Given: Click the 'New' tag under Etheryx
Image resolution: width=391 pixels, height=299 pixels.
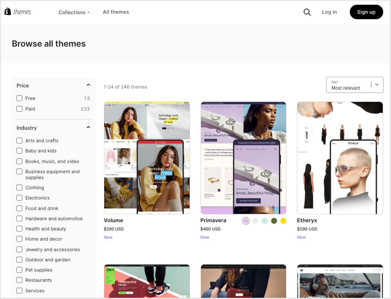Looking at the screenshot, I should pos(301,237).
